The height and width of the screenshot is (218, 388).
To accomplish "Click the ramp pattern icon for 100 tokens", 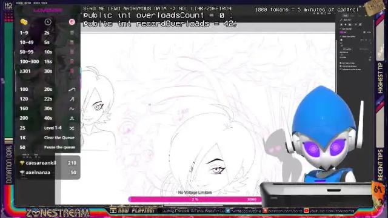I will click(x=72, y=90).
